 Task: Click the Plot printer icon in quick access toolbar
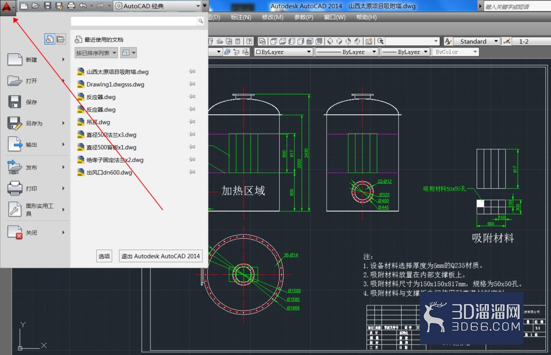[x=71, y=6]
